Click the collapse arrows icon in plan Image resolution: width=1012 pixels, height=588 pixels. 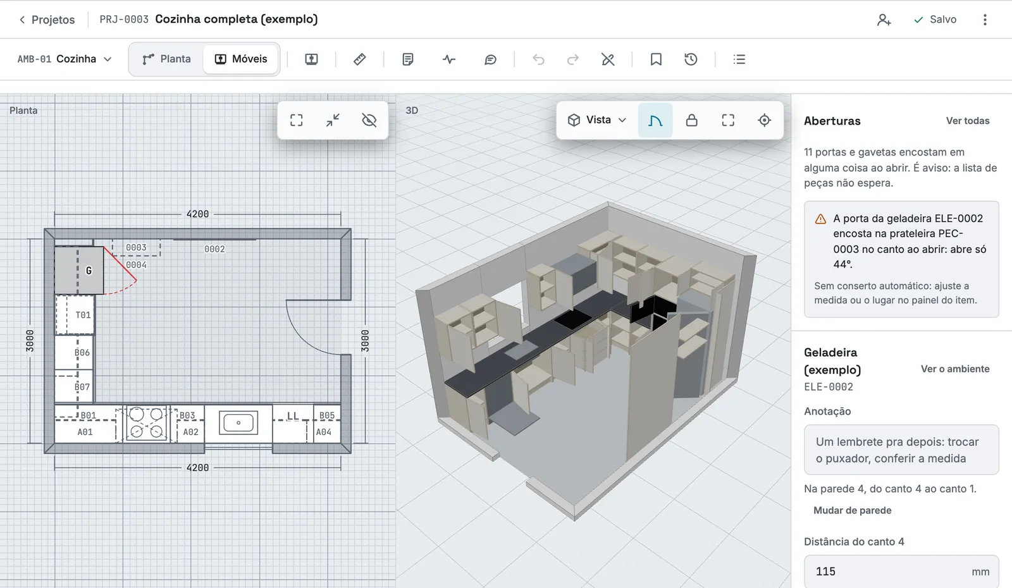[x=333, y=120]
